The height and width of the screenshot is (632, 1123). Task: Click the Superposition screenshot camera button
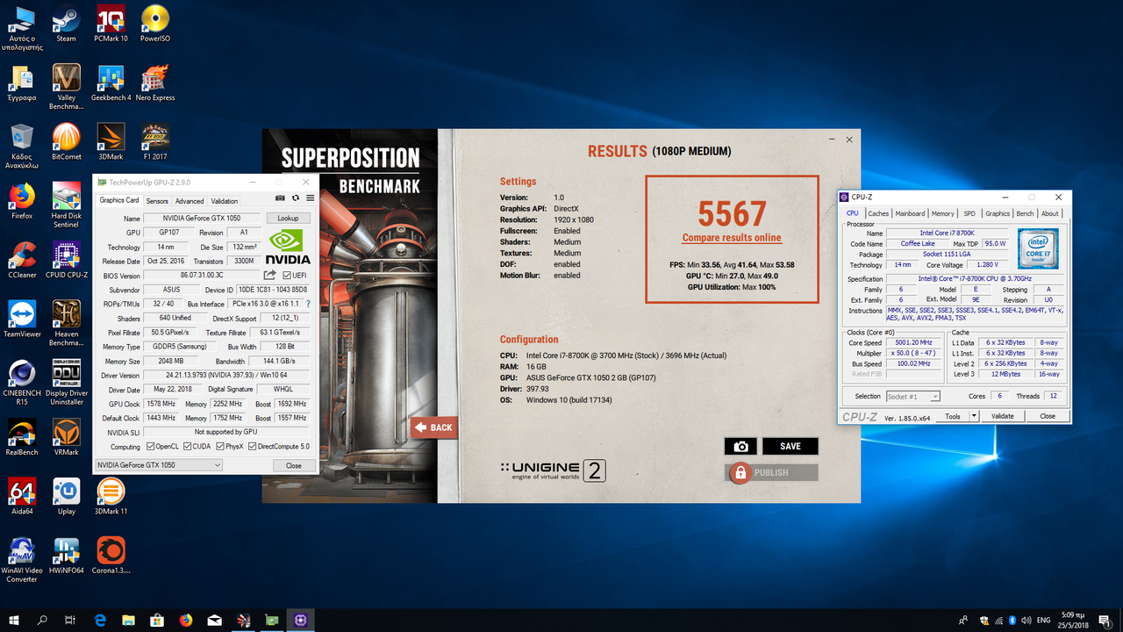pyautogui.click(x=740, y=446)
